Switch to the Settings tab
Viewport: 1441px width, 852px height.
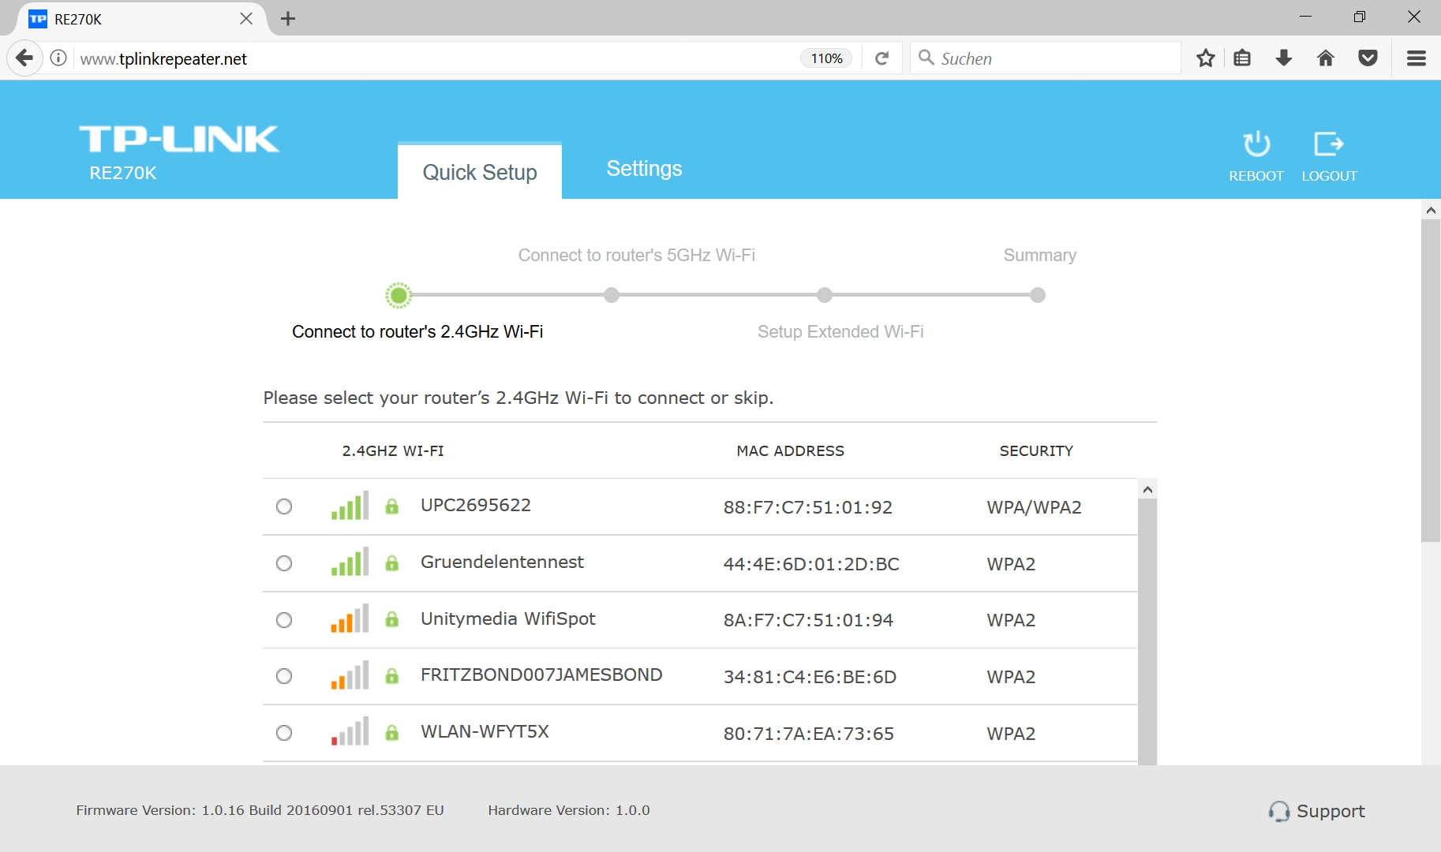(x=644, y=169)
